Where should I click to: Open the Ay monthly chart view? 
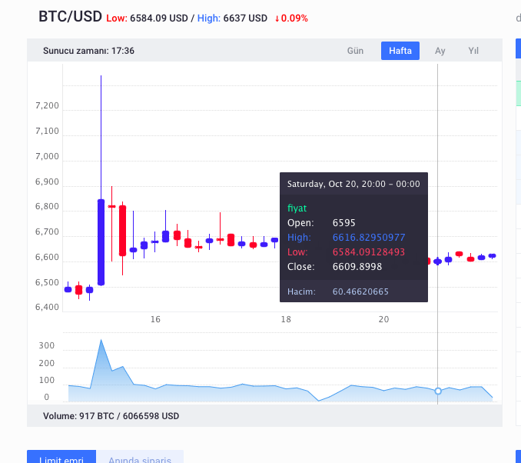pyautogui.click(x=440, y=51)
